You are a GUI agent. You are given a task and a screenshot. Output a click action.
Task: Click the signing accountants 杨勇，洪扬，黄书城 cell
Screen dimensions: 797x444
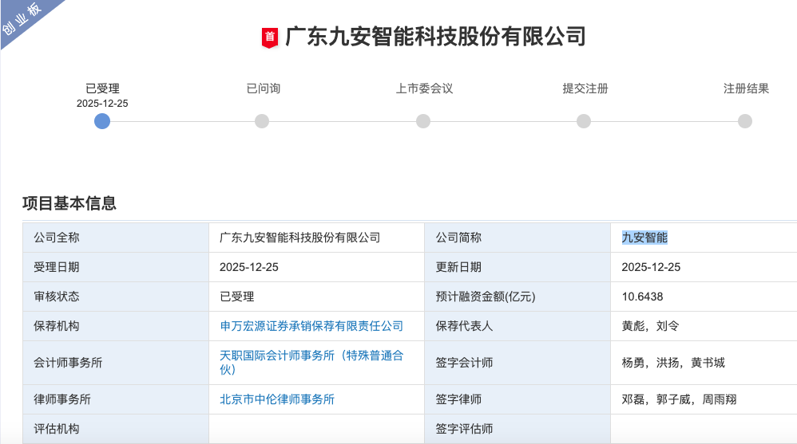pyautogui.click(x=673, y=363)
